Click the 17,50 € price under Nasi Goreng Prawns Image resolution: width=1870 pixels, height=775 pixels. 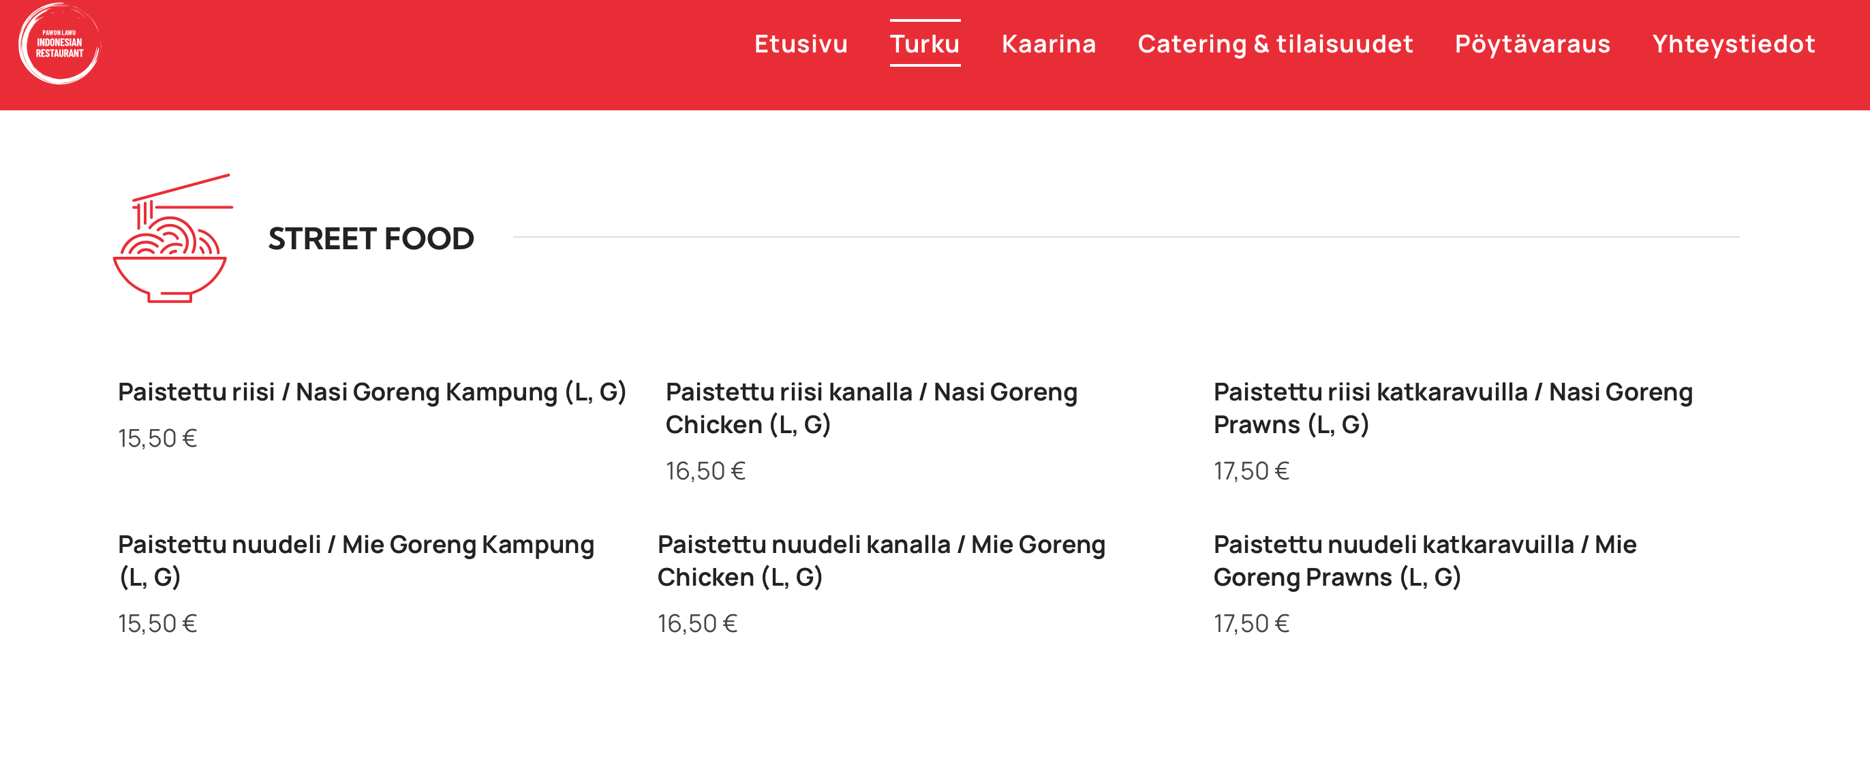[x=1251, y=471]
